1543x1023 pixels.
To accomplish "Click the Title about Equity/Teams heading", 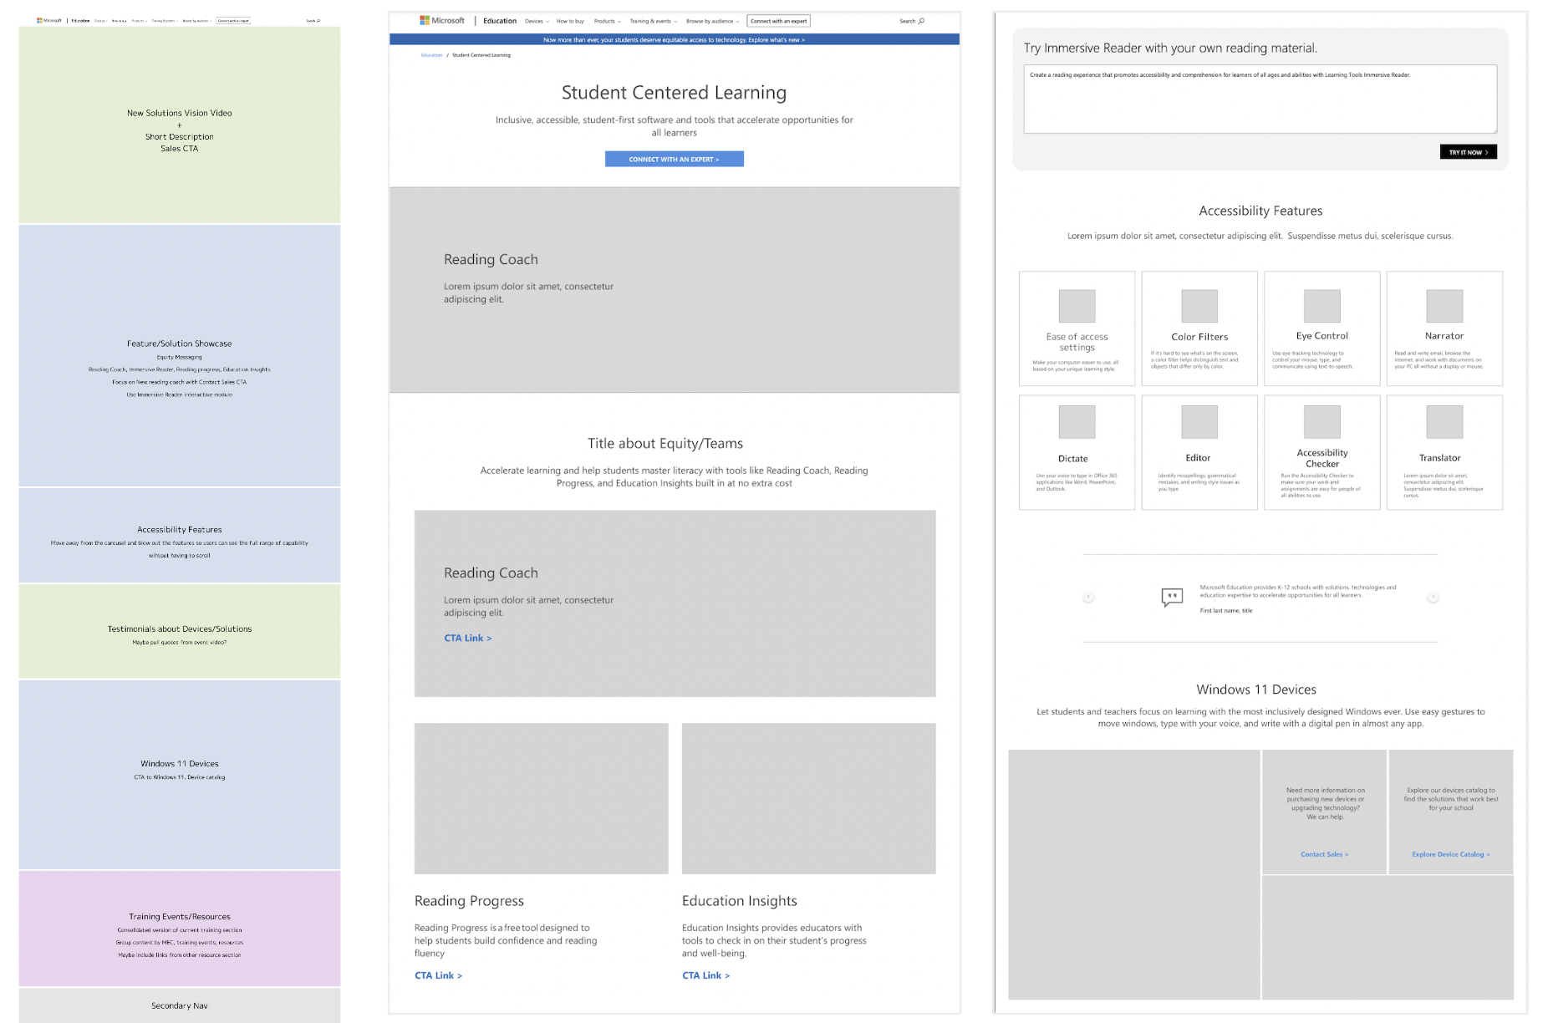I will 665,443.
